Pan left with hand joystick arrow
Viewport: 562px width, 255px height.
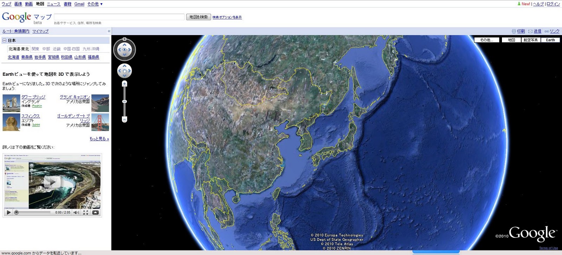[x=119, y=71]
